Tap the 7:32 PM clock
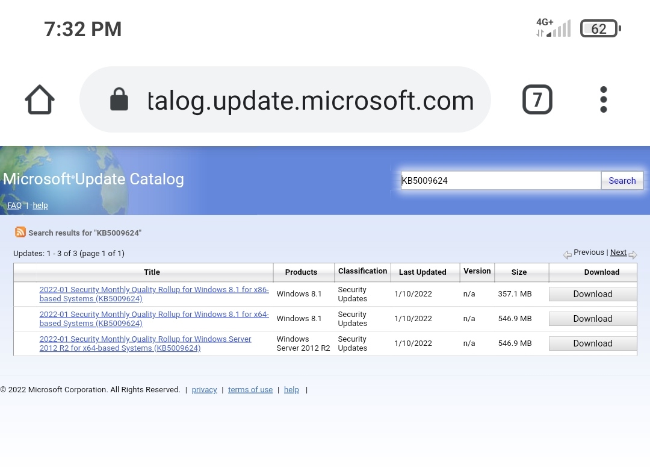The image size is (650, 467). coord(83,29)
